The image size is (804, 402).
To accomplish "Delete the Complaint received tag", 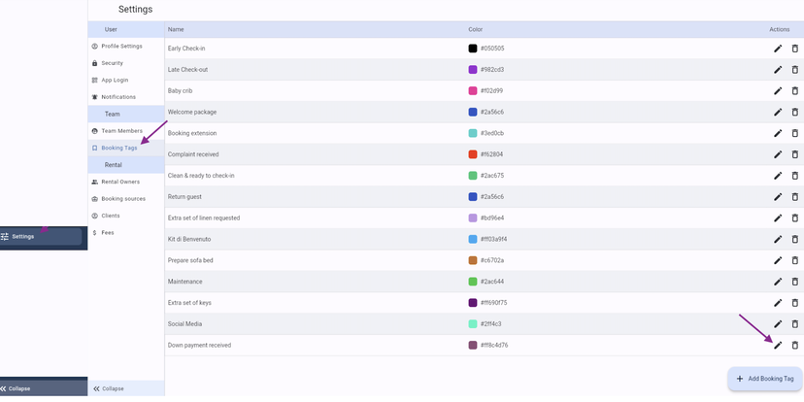I will point(794,154).
